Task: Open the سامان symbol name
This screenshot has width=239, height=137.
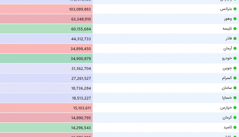Action: coord(227,88)
